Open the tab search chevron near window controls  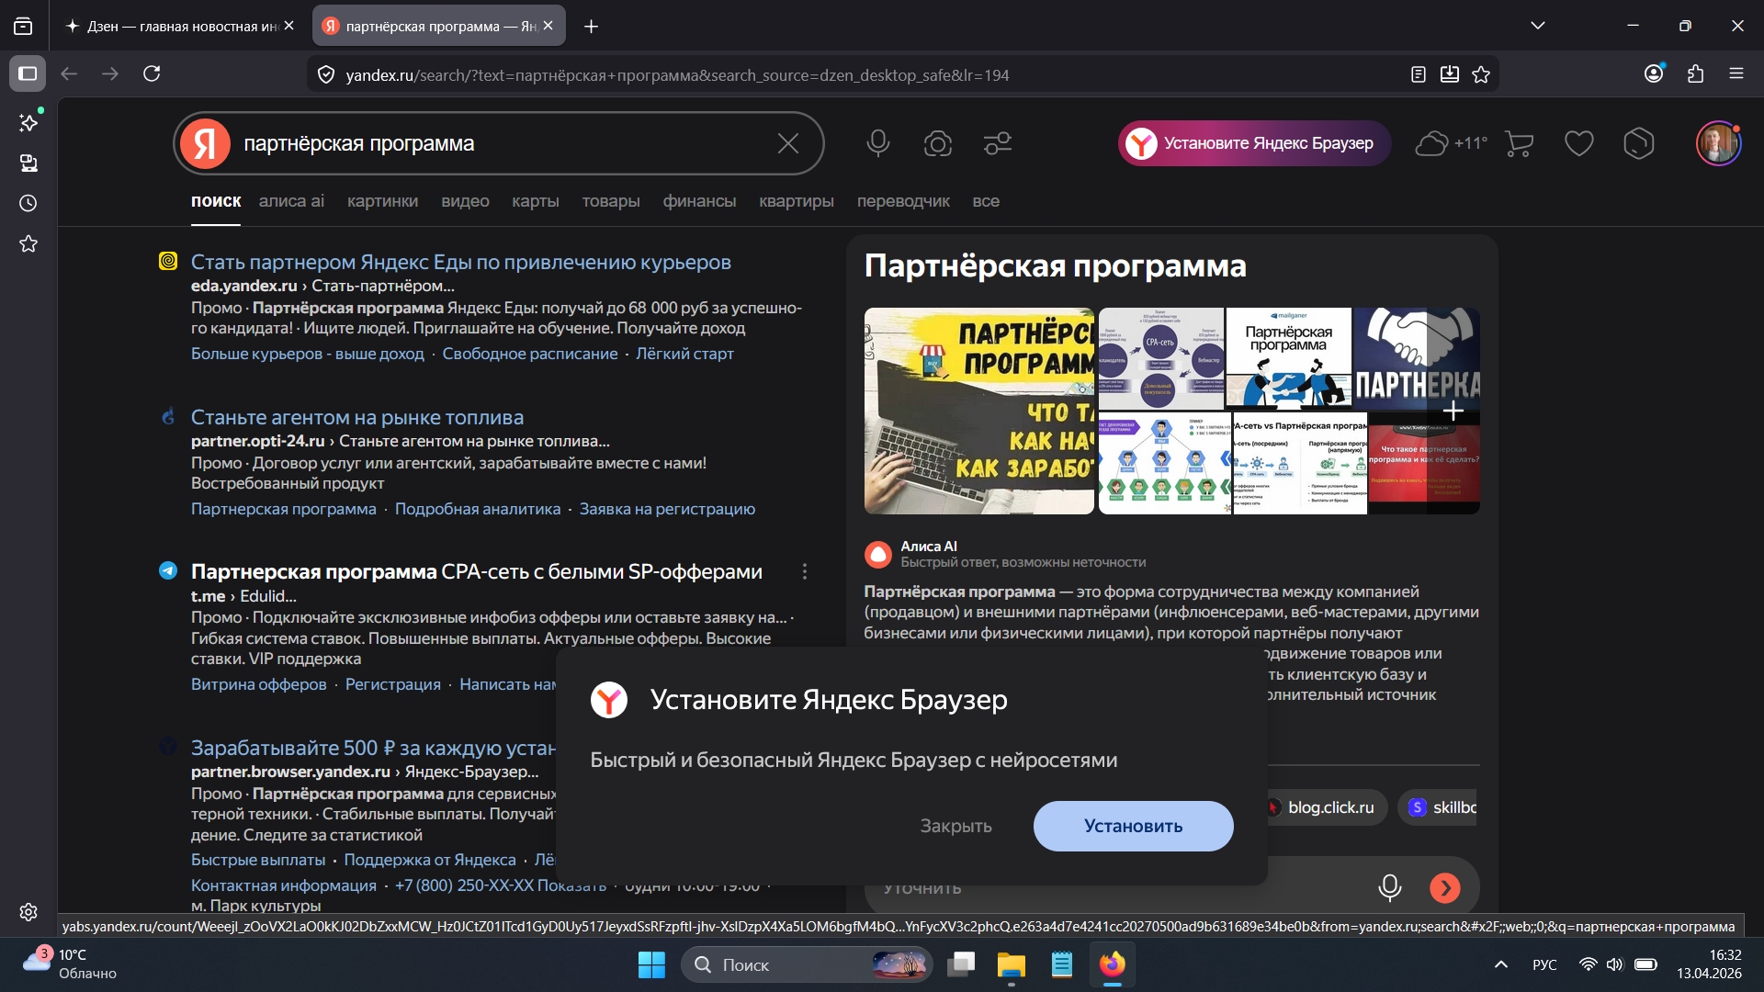[x=1538, y=26]
